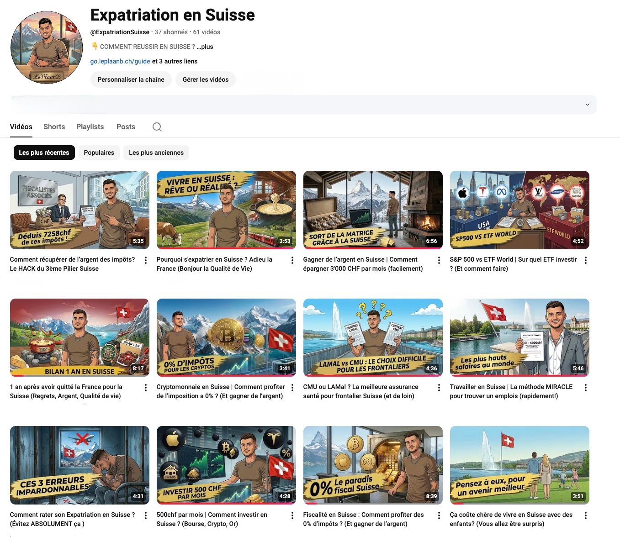The image size is (620, 552).
Task: Click 'Personnaliser la chaîne' button
Action: (131, 79)
